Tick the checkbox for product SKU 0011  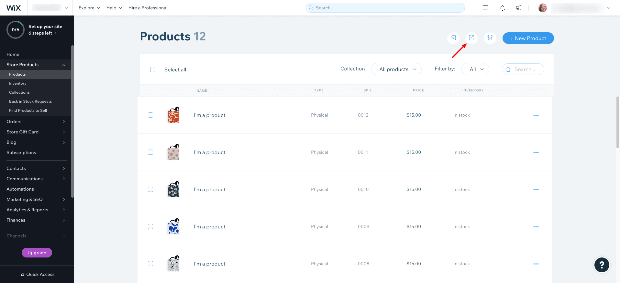[150, 152]
